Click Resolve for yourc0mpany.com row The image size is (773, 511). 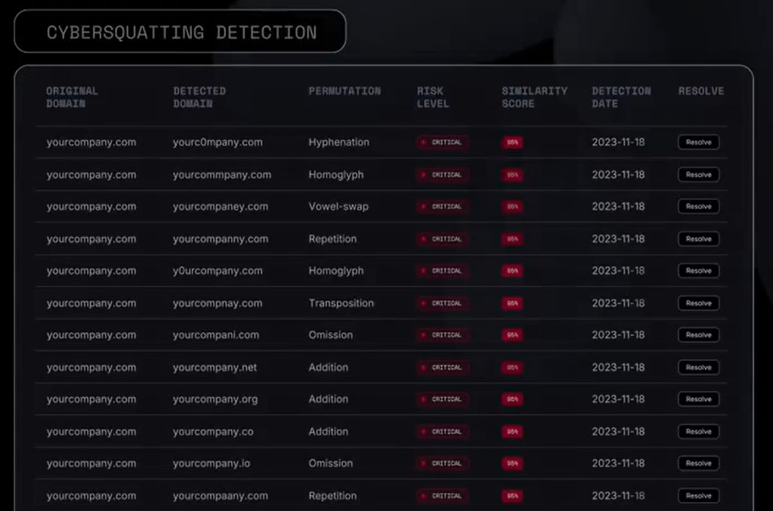point(698,142)
